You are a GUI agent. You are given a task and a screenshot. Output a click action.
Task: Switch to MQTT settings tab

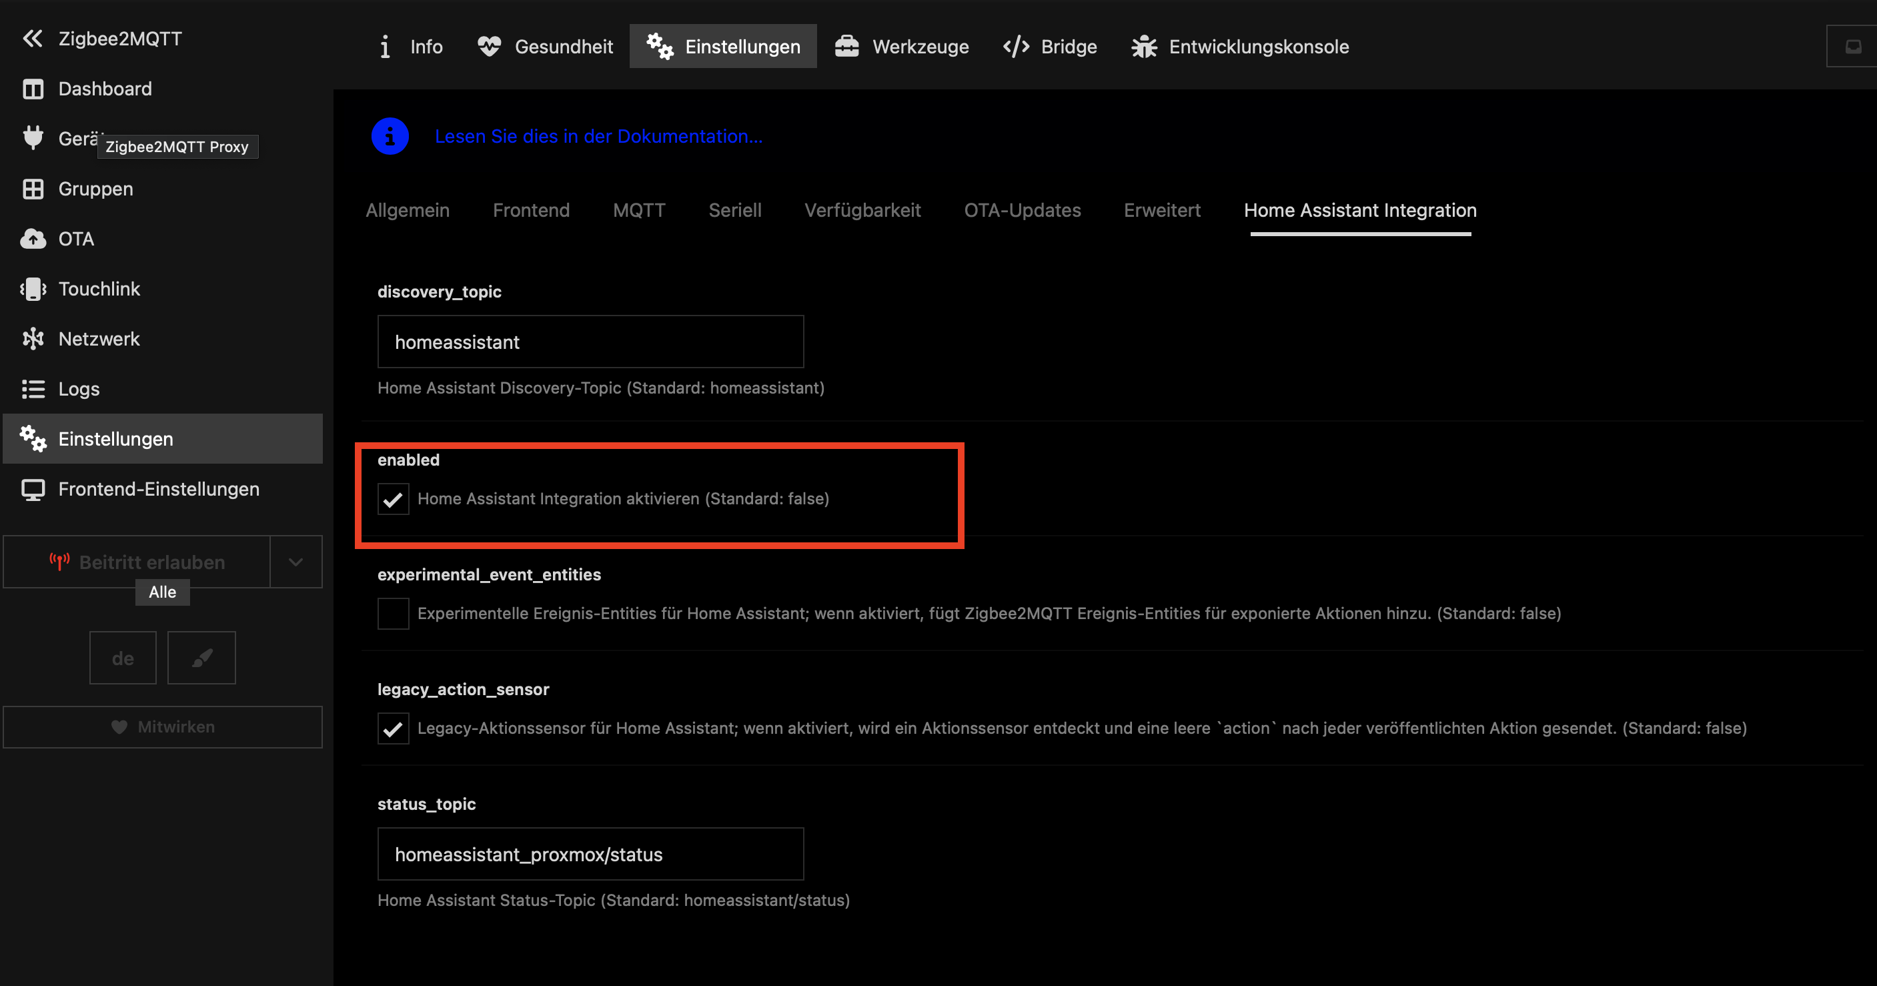click(638, 211)
